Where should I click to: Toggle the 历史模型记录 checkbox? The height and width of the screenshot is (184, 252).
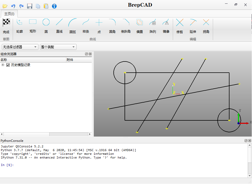coord(8,65)
